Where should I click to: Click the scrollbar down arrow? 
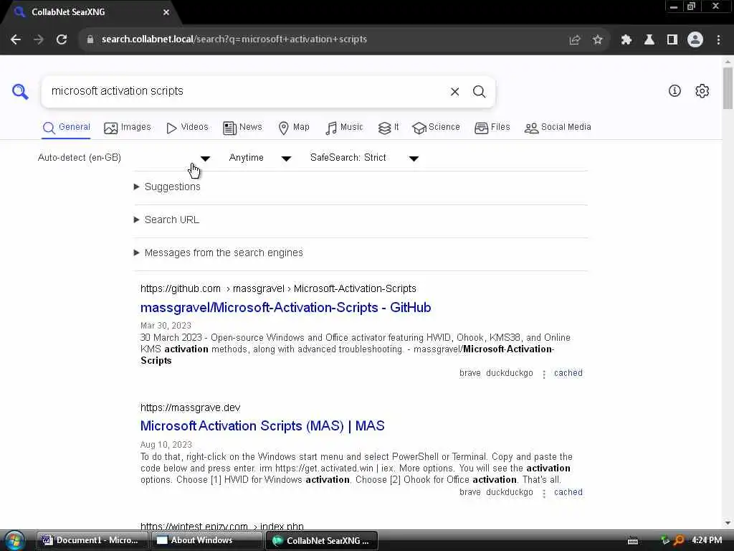pyautogui.click(x=728, y=523)
